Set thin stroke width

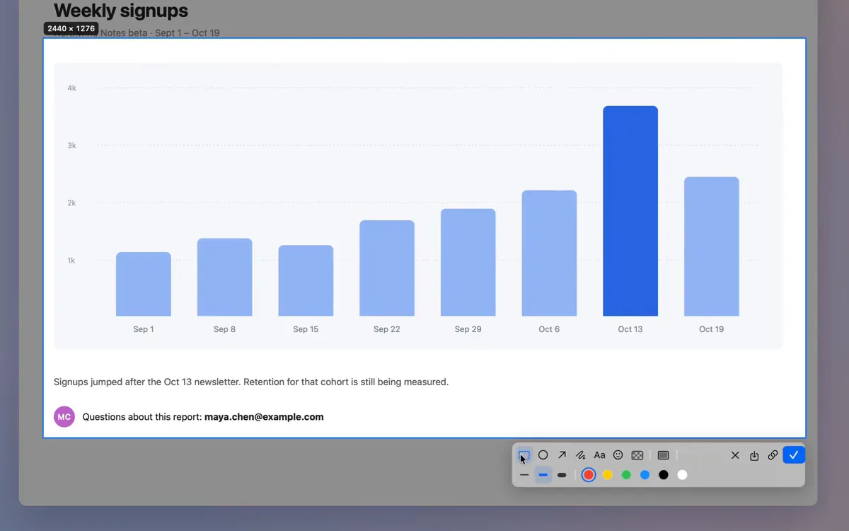click(524, 475)
